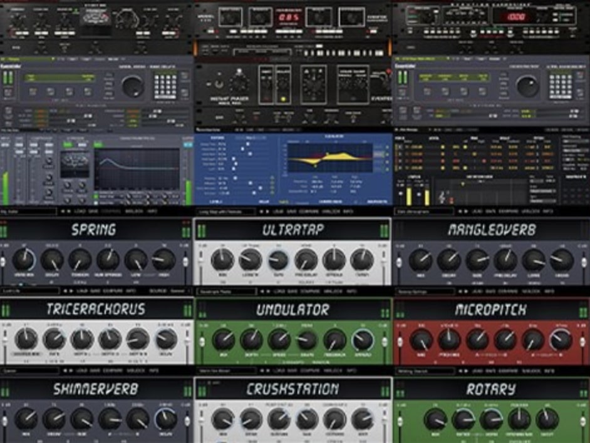
Task: Click the previous preset arrow above Undulator
Action: [262, 292]
